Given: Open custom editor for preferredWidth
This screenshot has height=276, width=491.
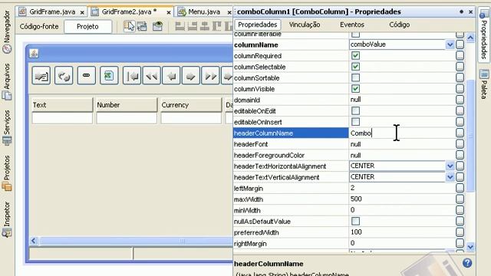Looking at the screenshot, I should click(x=460, y=232).
